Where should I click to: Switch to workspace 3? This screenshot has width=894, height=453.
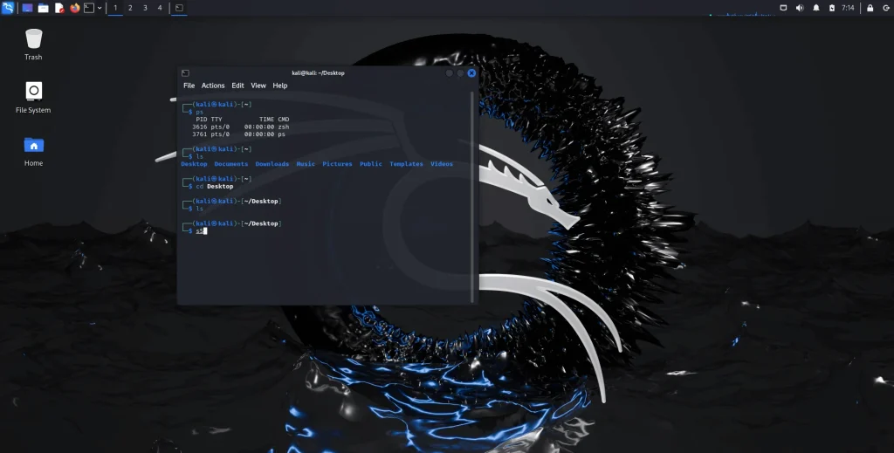tap(145, 8)
